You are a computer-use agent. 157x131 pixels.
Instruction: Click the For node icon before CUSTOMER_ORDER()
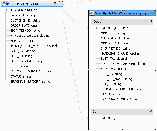tap(4, 4)
